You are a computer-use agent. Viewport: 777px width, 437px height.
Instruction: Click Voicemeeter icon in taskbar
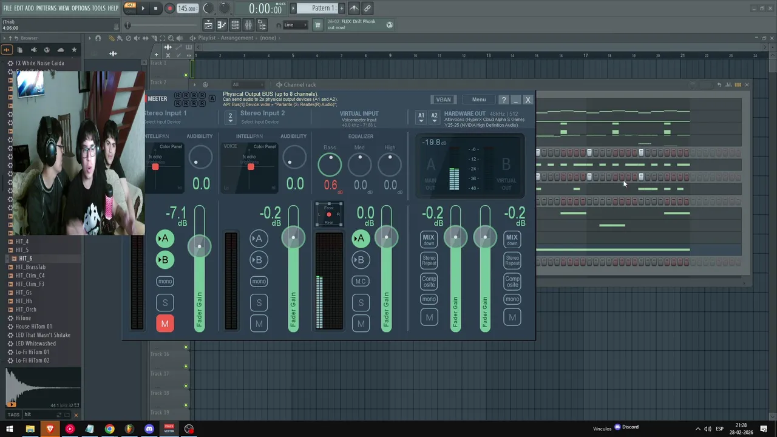pyautogui.click(x=169, y=429)
